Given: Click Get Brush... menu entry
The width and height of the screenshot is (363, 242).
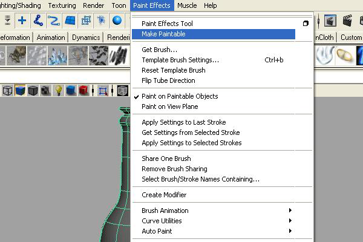Looking at the screenshot, I should (159, 50).
